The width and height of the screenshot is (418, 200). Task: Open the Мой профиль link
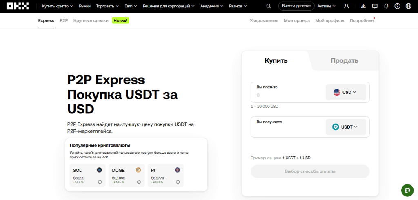[330, 20]
